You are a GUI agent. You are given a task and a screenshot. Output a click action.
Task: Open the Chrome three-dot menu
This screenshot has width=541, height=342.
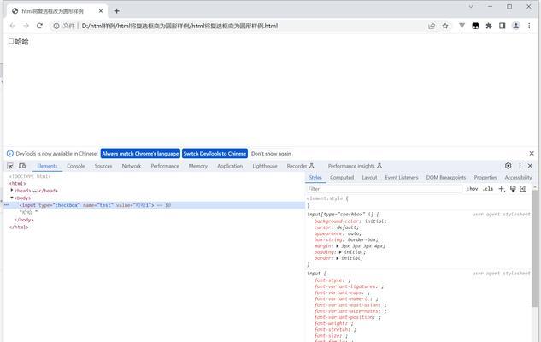point(529,26)
